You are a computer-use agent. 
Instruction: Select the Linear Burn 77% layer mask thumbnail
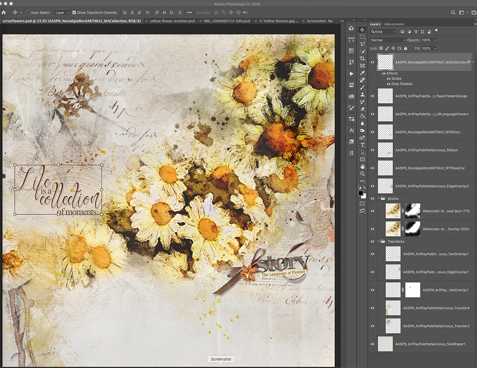tap(413, 211)
